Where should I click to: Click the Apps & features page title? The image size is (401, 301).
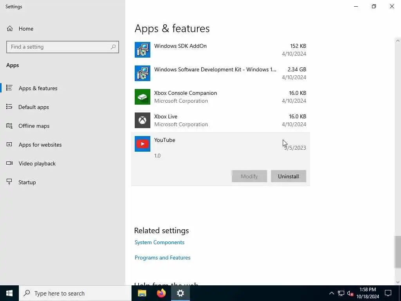point(172,28)
